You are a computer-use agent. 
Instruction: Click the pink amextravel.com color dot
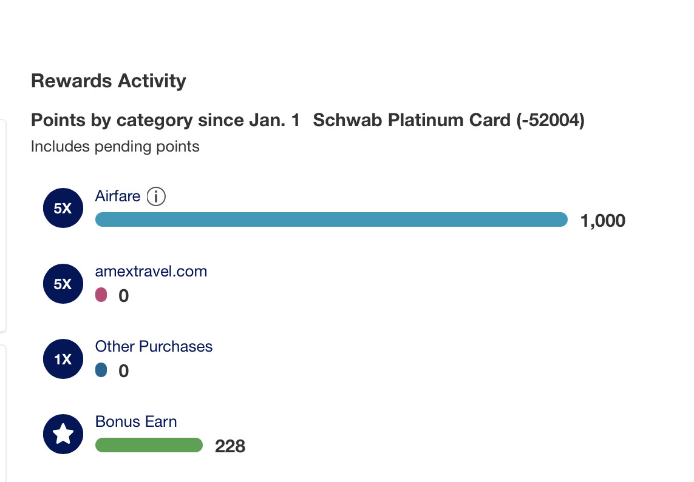(101, 295)
